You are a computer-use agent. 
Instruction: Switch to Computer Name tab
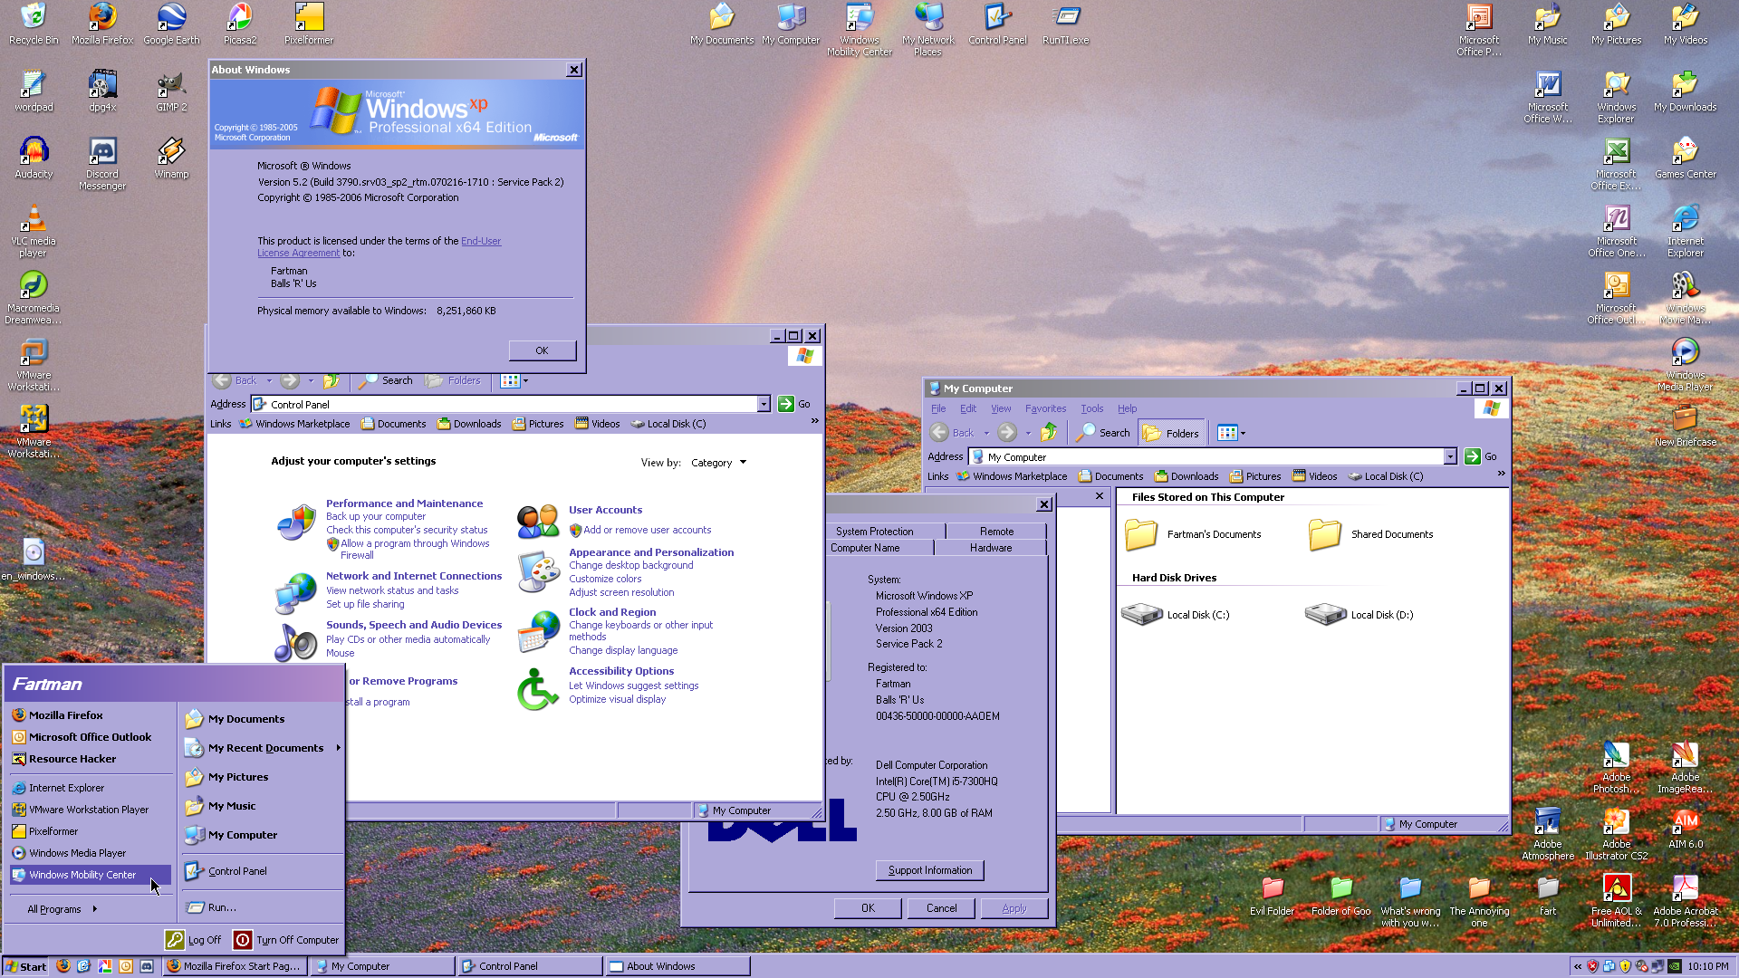click(865, 548)
